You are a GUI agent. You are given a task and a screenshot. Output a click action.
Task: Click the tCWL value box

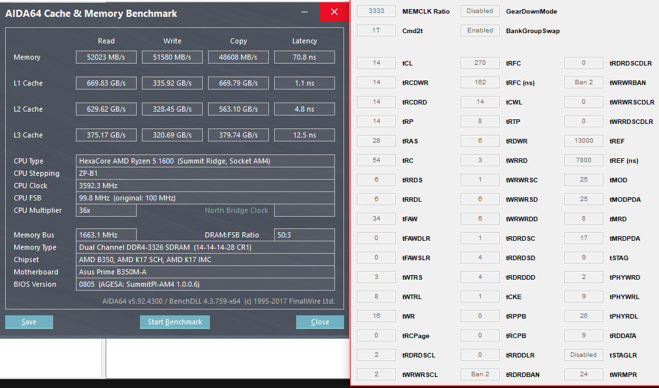point(480,101)
